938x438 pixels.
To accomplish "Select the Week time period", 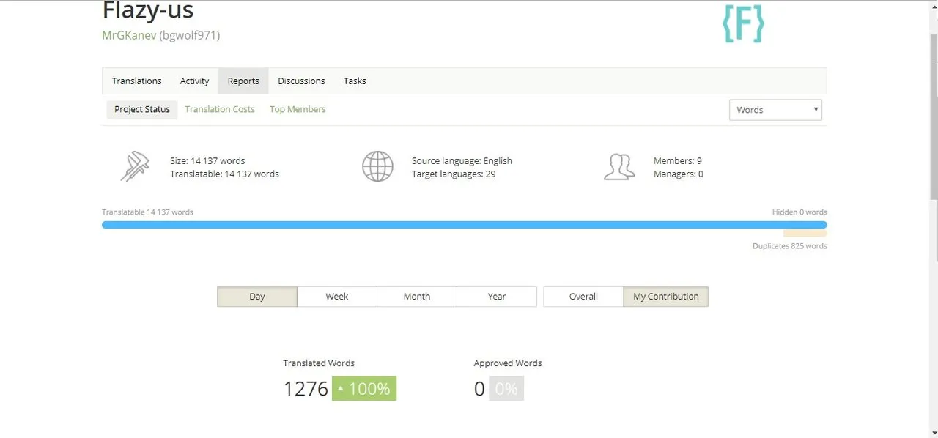I will click(x=337, y=297).
